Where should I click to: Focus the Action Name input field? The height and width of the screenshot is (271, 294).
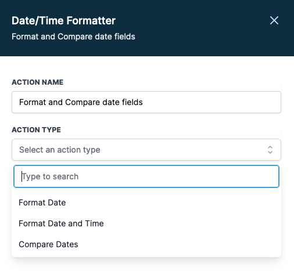pos(146,102)
